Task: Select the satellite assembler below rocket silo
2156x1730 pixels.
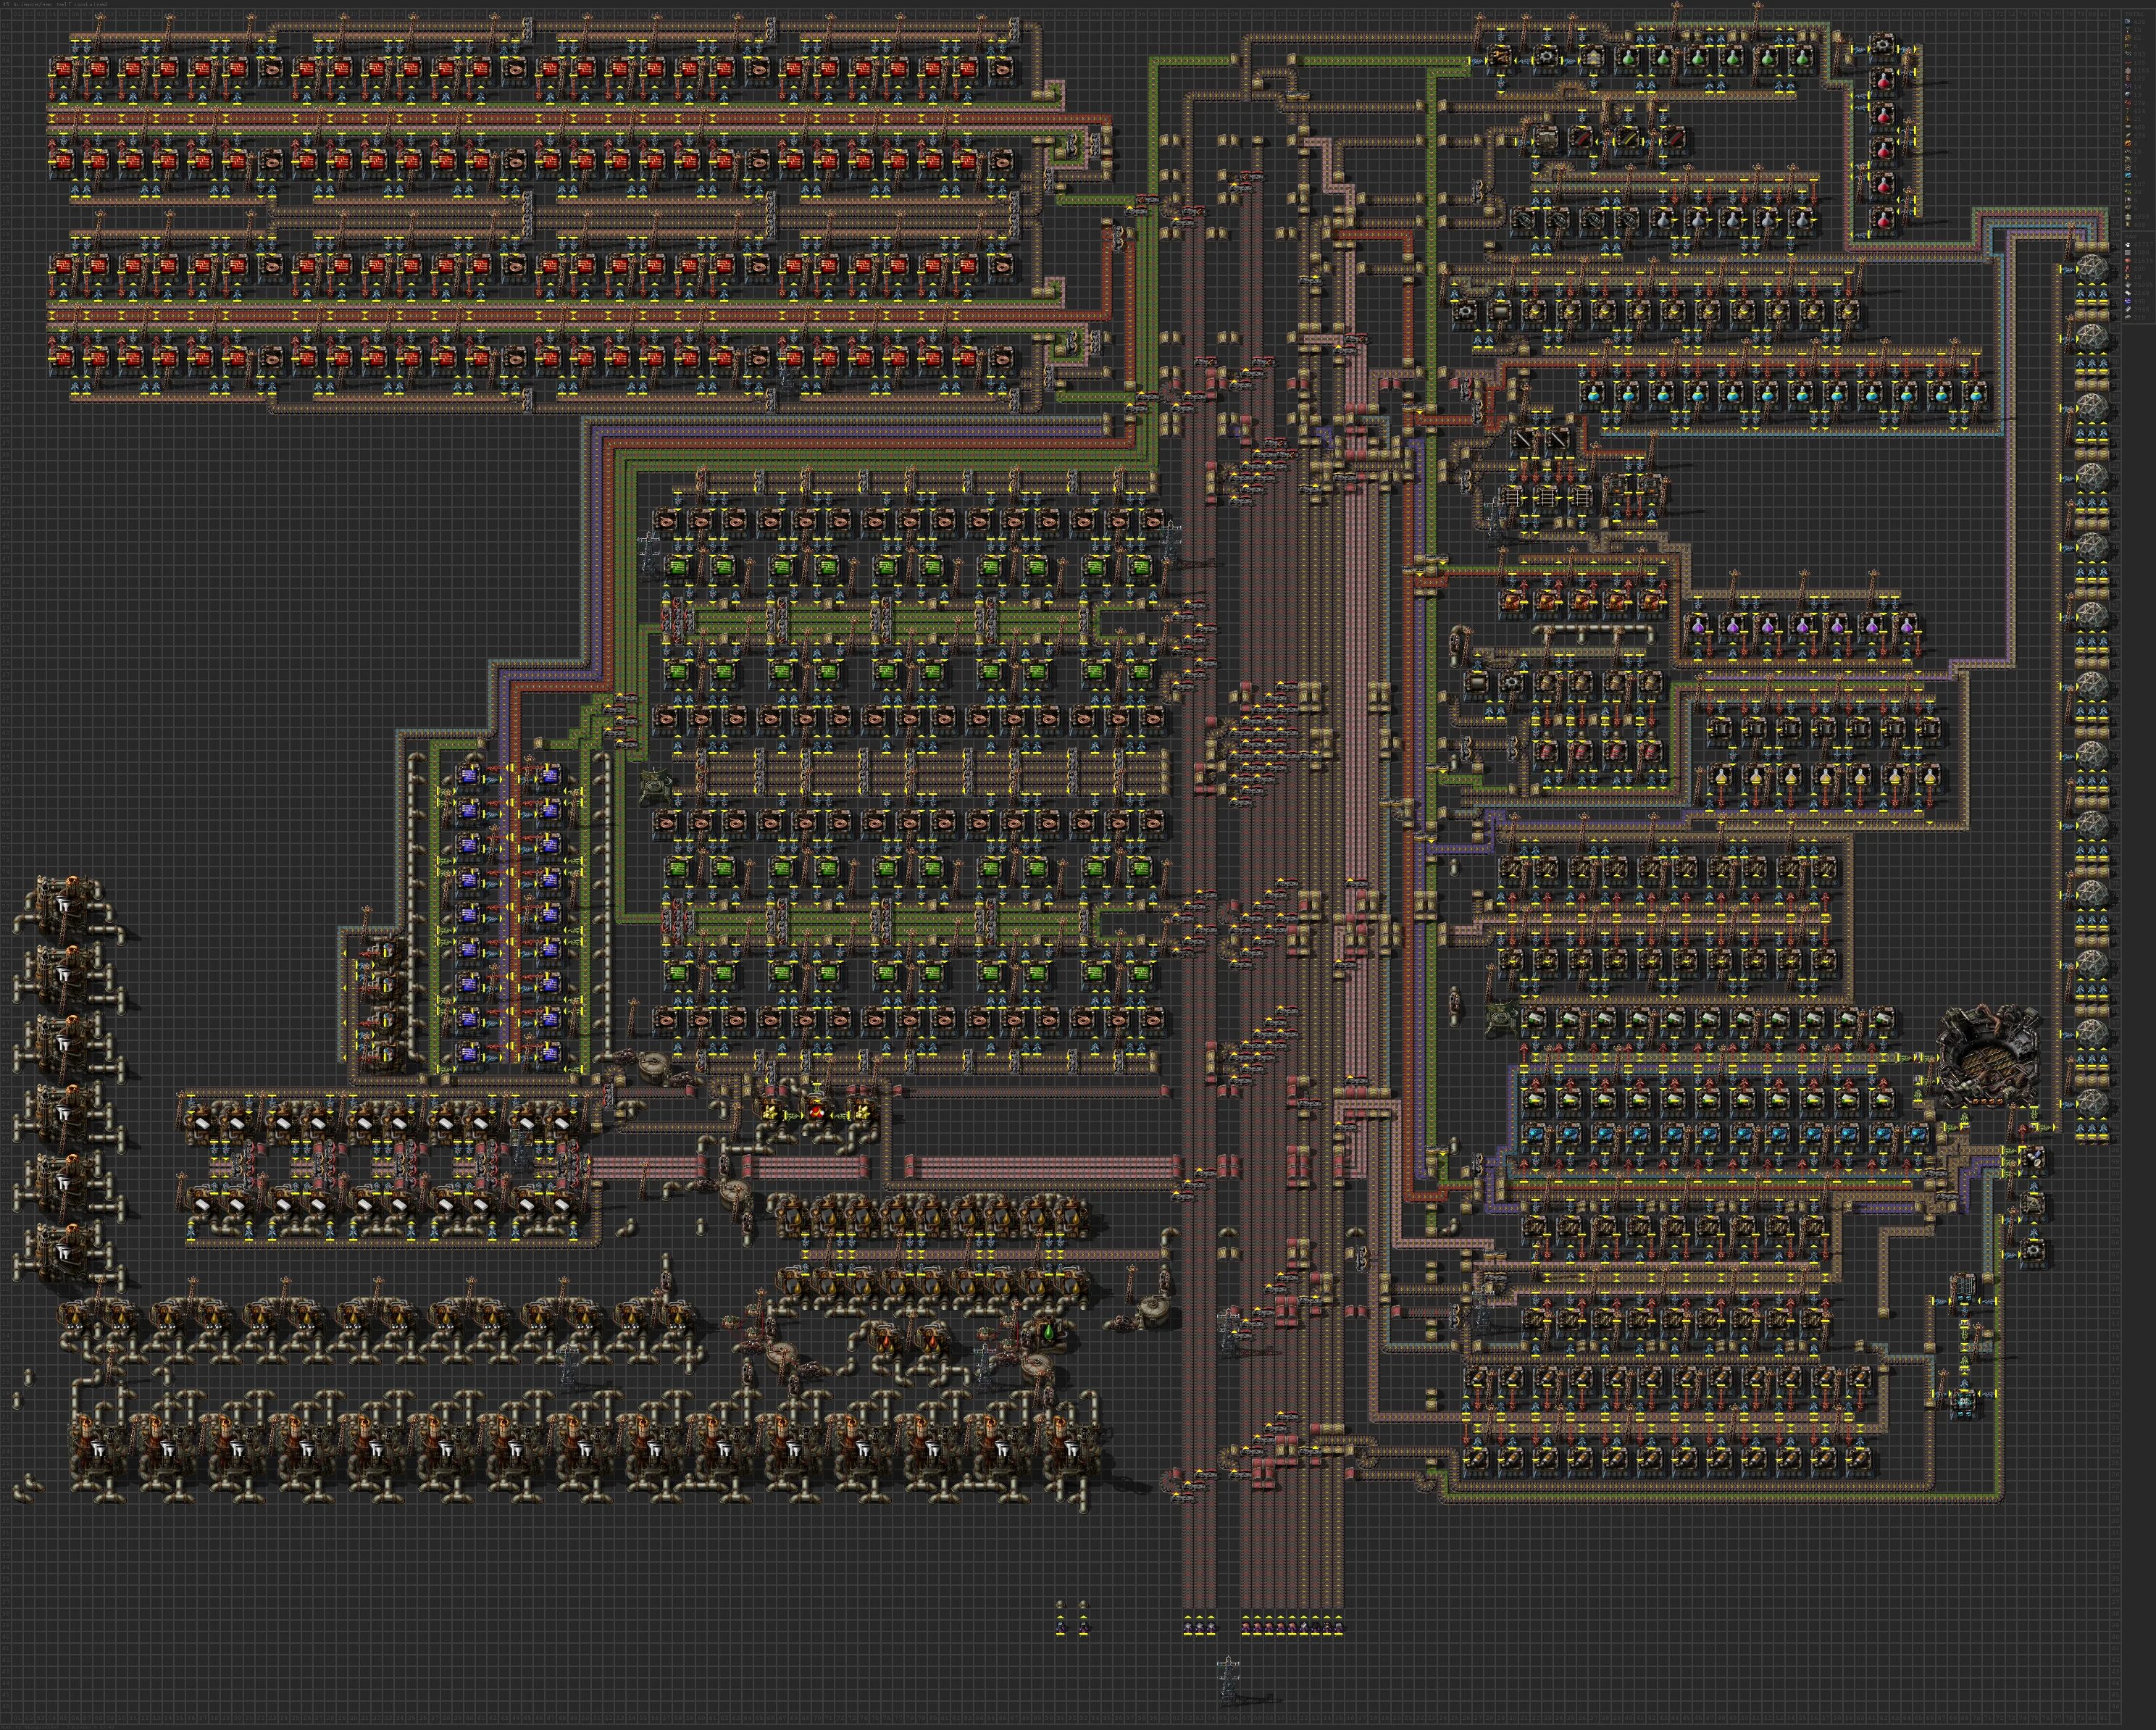Action: [2033, 1161]
